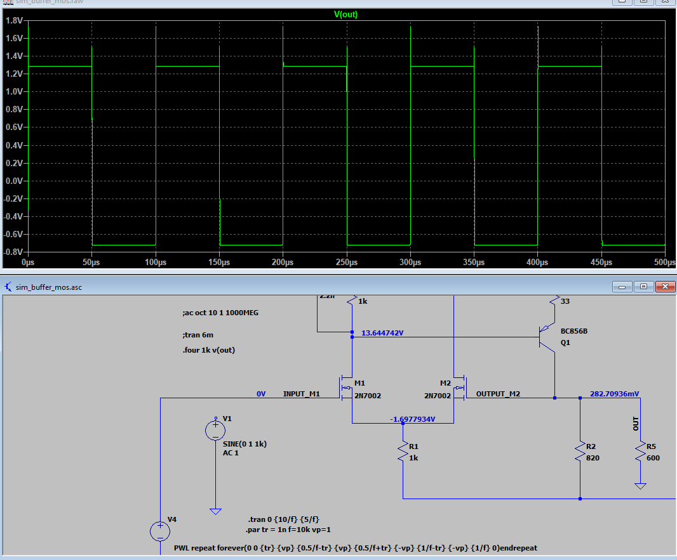Viewport: 677px width, 560px height.
Task: Click the '.four 1k v(out)' directive
Action: tap(208, 350)
